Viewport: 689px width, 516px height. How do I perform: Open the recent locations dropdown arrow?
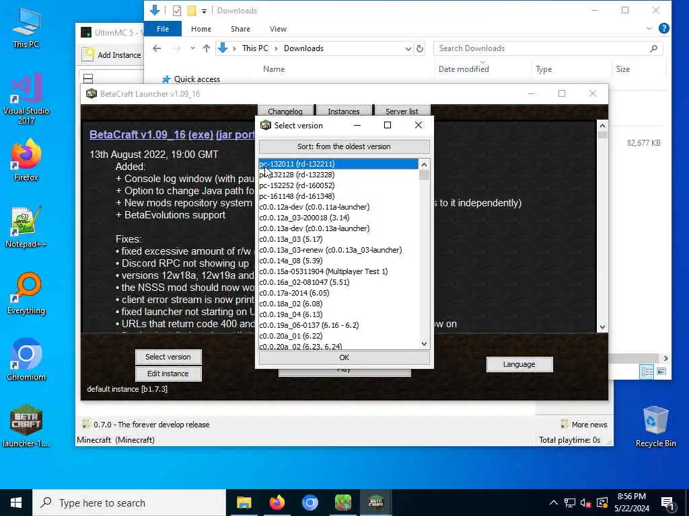click(x=192, y=48)
